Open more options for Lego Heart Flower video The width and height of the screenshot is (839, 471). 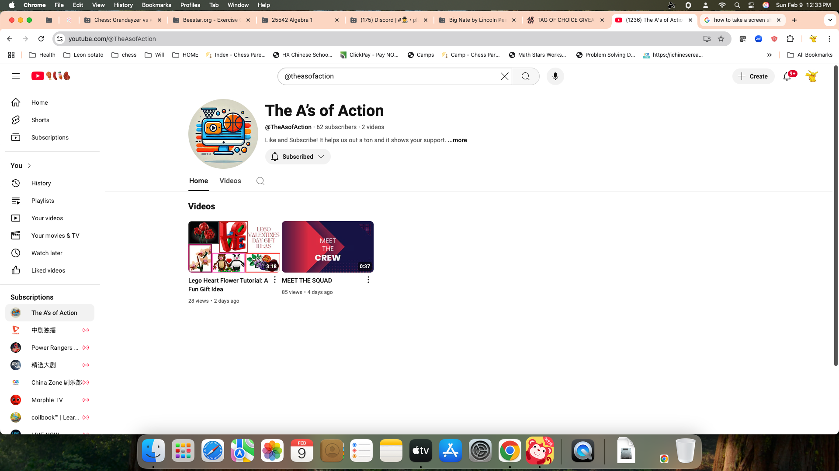(x=275, y=280)
